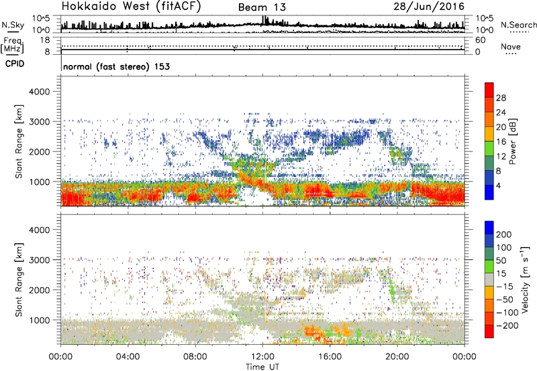Click the power panel 'Slant Range [km]' label

pyautogui.click(x=19, y=141)
